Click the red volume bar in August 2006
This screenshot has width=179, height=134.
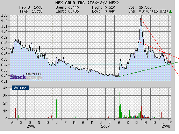click(15, 113)
